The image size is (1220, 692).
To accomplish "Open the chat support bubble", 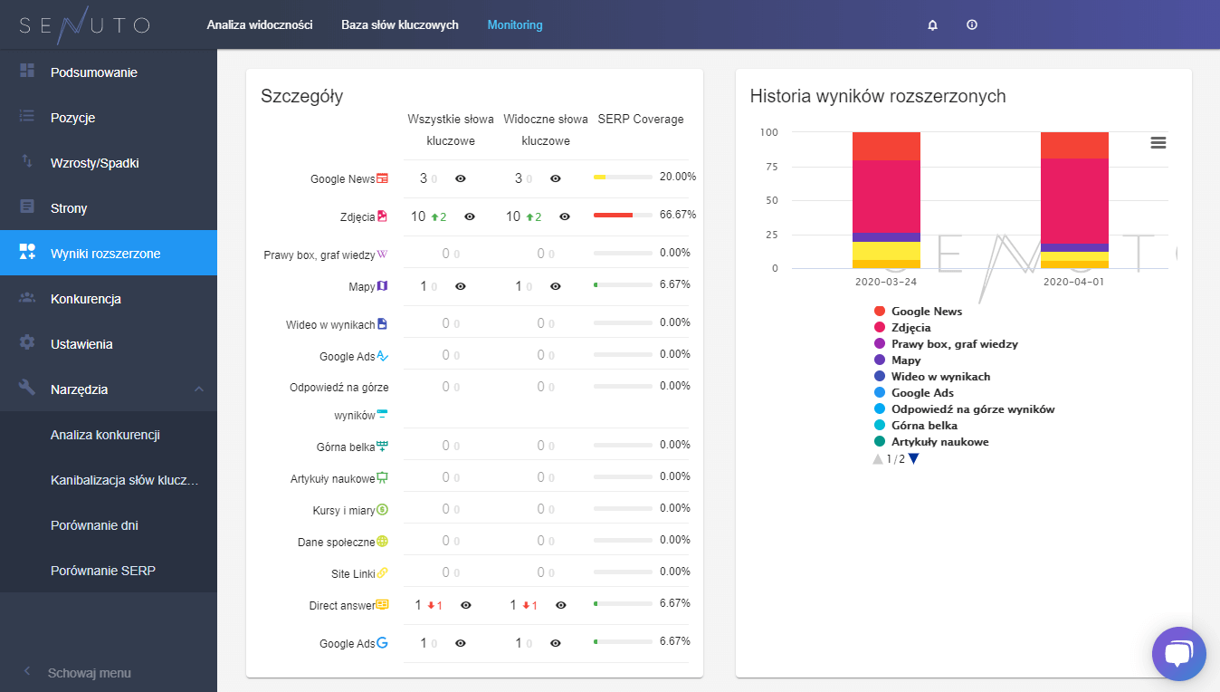I will (x=1178, y=653).
